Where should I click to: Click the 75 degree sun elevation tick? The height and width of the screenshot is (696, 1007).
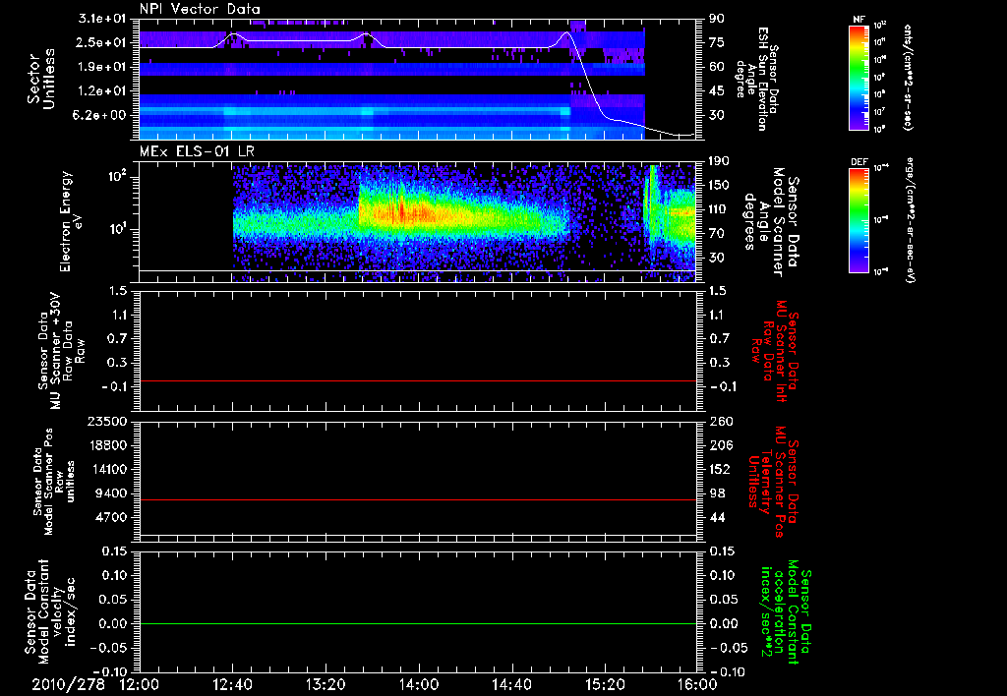(x=717, y=42)
